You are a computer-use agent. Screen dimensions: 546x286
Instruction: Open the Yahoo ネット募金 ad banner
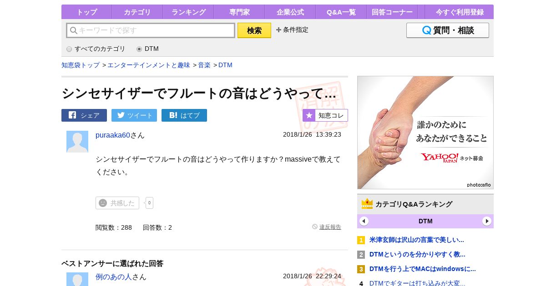click(425, 133)
